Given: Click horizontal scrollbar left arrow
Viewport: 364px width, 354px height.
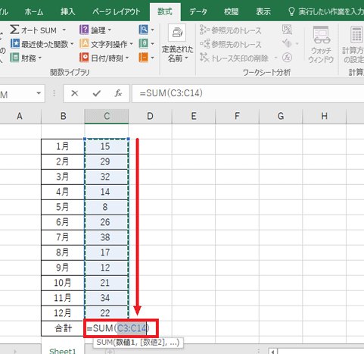Looking at the screenshot, I should click(x=273, y=352).
